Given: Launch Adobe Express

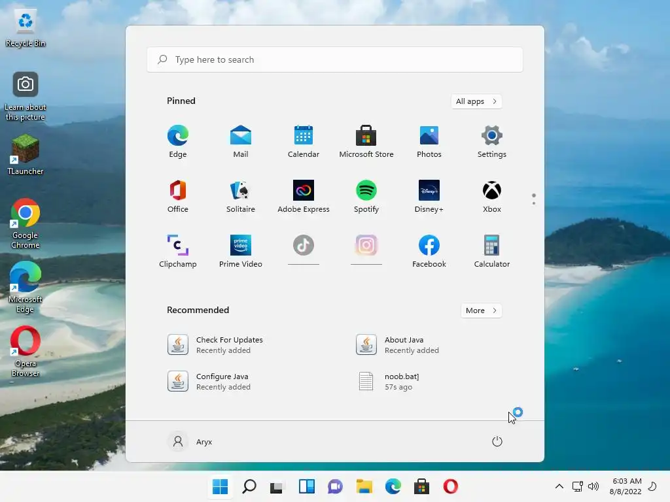Looking at the screenshot, I should 304,196.
